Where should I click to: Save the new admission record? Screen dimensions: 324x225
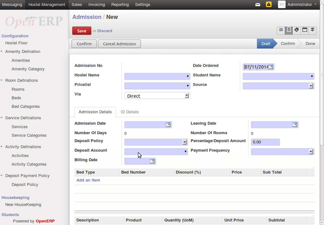(82, 31)
